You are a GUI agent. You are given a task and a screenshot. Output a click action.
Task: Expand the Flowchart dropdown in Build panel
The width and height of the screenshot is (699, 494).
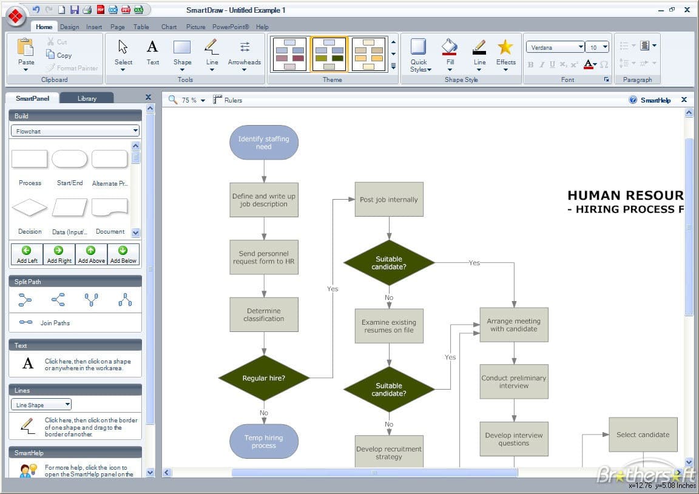pos(75,131)
